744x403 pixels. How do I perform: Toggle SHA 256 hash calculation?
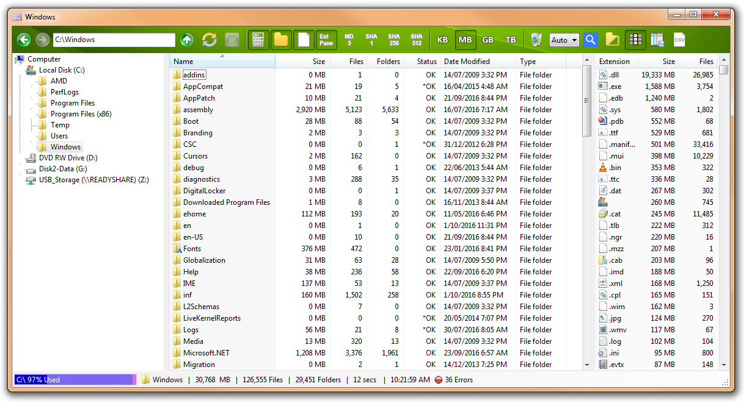[394, 40]
